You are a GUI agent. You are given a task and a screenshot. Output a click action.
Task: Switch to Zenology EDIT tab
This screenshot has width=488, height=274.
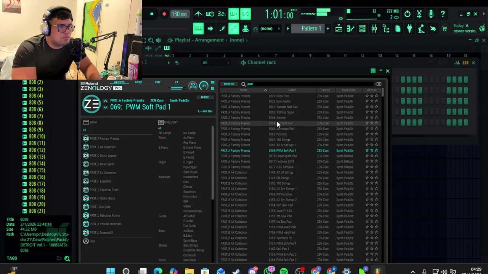point(157,82)
